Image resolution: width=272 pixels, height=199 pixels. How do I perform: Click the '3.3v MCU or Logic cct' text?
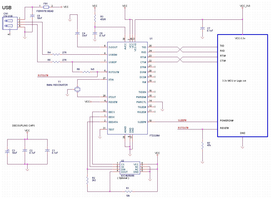tap(234, 81)
